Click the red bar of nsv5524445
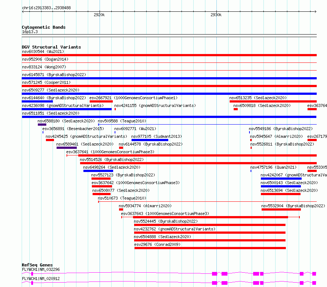 (x=210, y=225)
